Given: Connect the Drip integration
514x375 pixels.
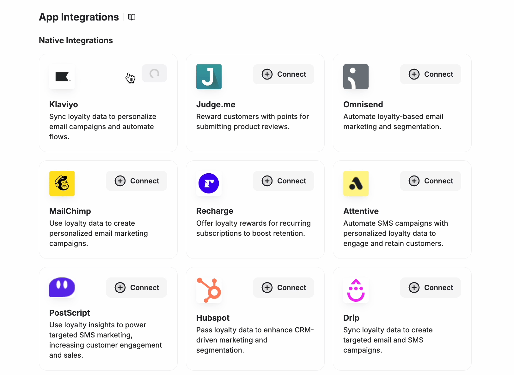Looking at the screenshot, I should point(431,288).
